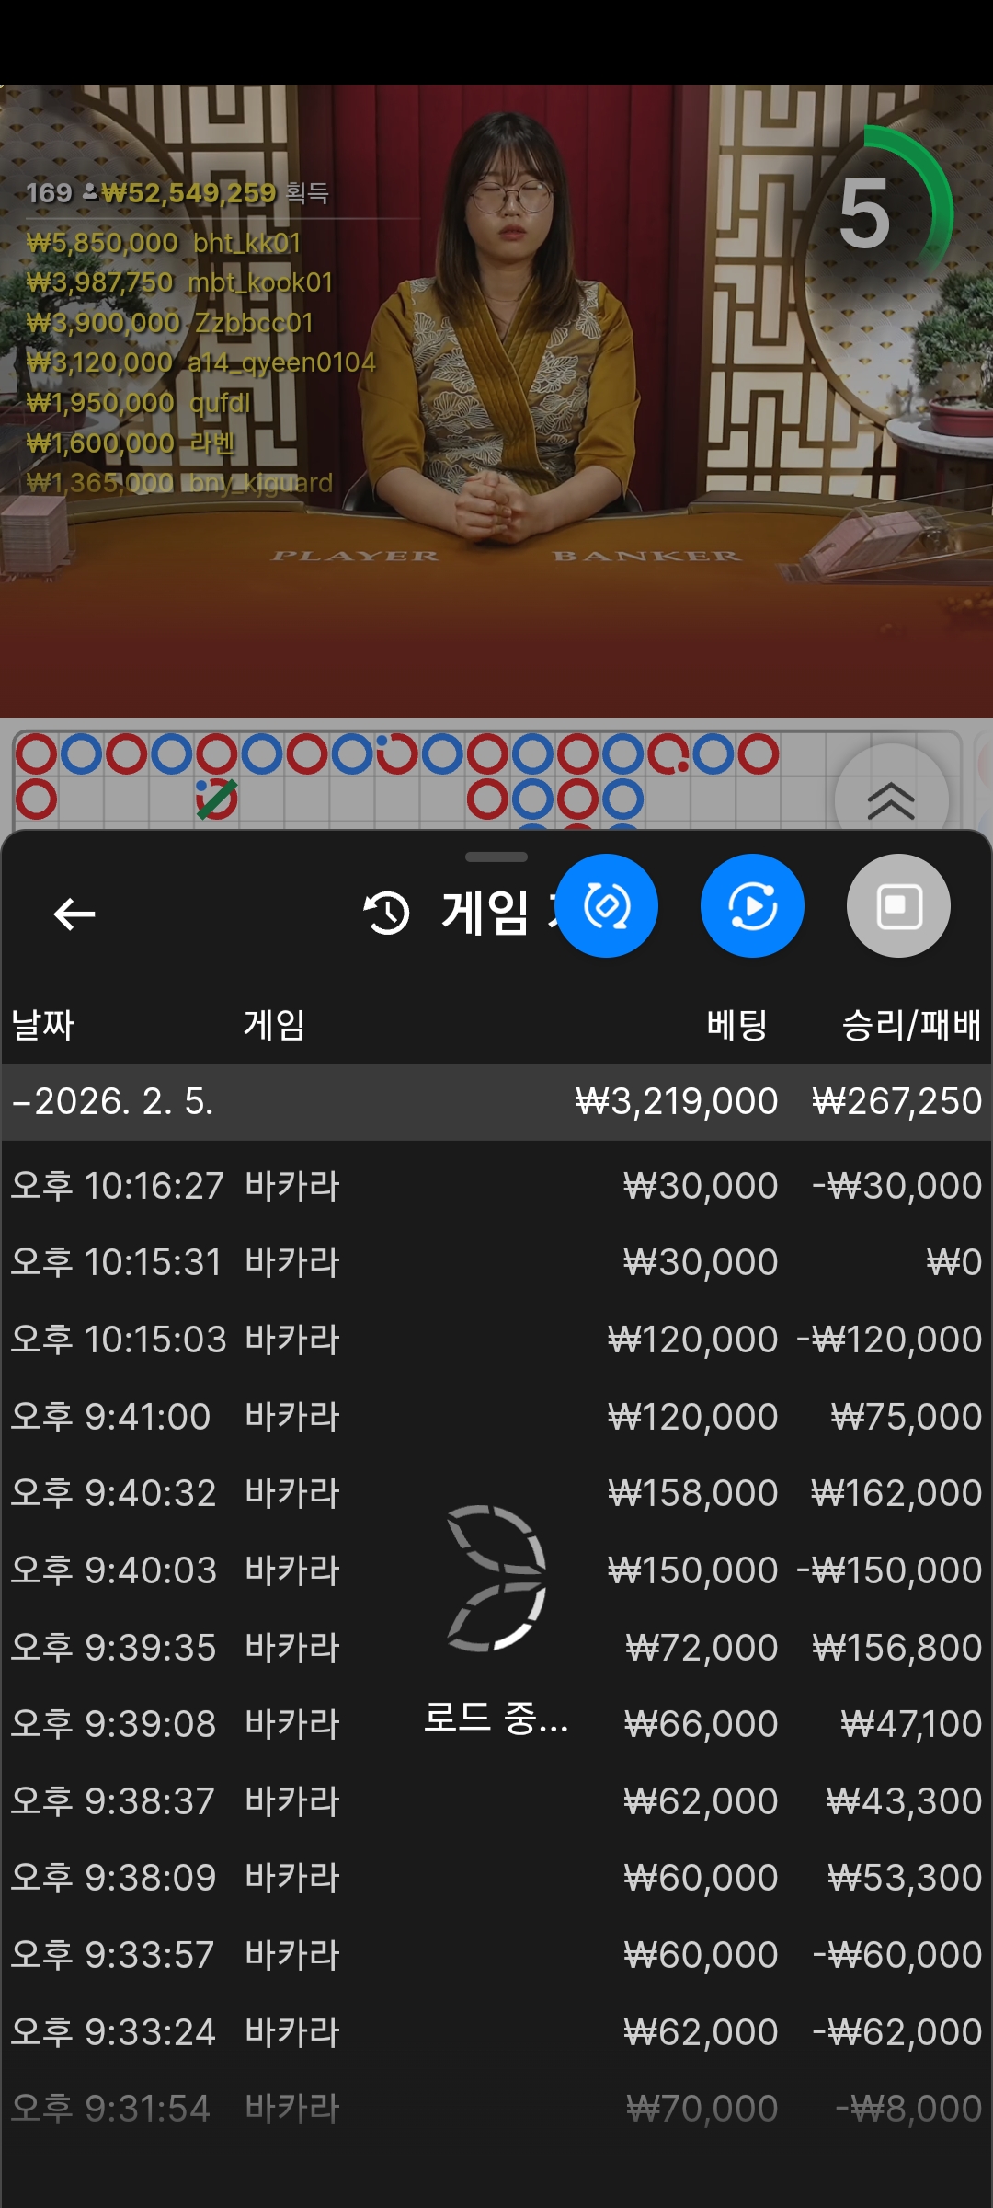Viewport: 993px width, 2208px height.
Task: Select the 오후 9:41:00 game row
Action: (x=496, y=1416)
